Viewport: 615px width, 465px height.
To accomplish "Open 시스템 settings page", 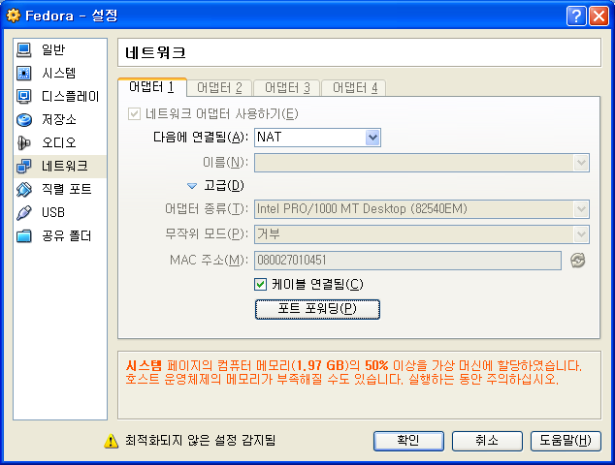I will (x=59, y=73).
